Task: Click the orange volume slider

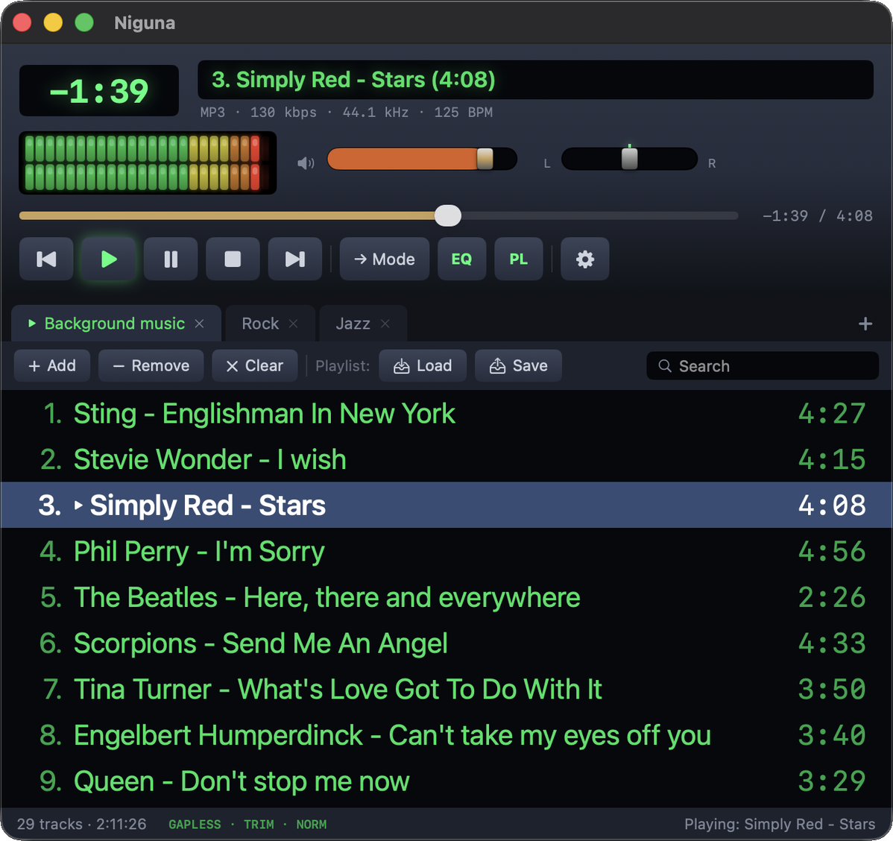Action: (x=422, y=159)
